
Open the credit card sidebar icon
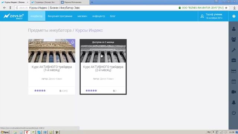[234, 71]
